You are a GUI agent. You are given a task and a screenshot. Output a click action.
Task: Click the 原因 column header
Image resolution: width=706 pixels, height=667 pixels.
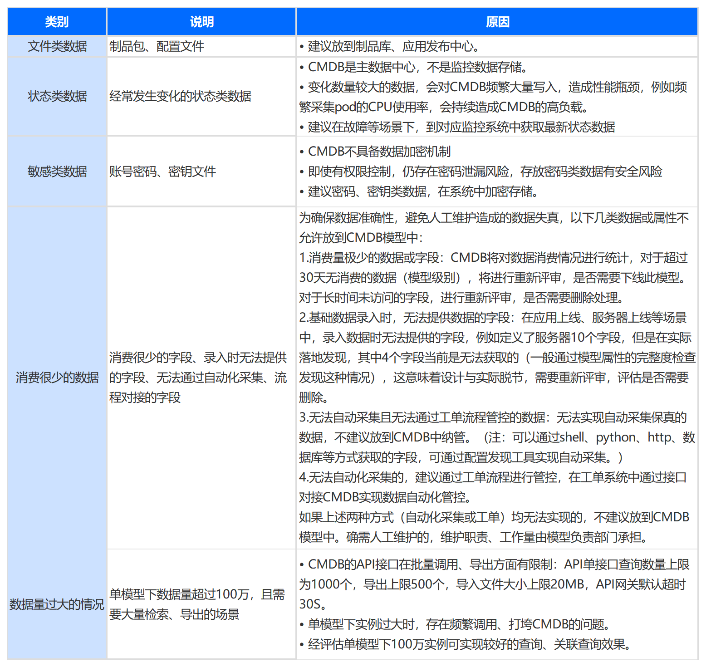[x=497, y=21]
